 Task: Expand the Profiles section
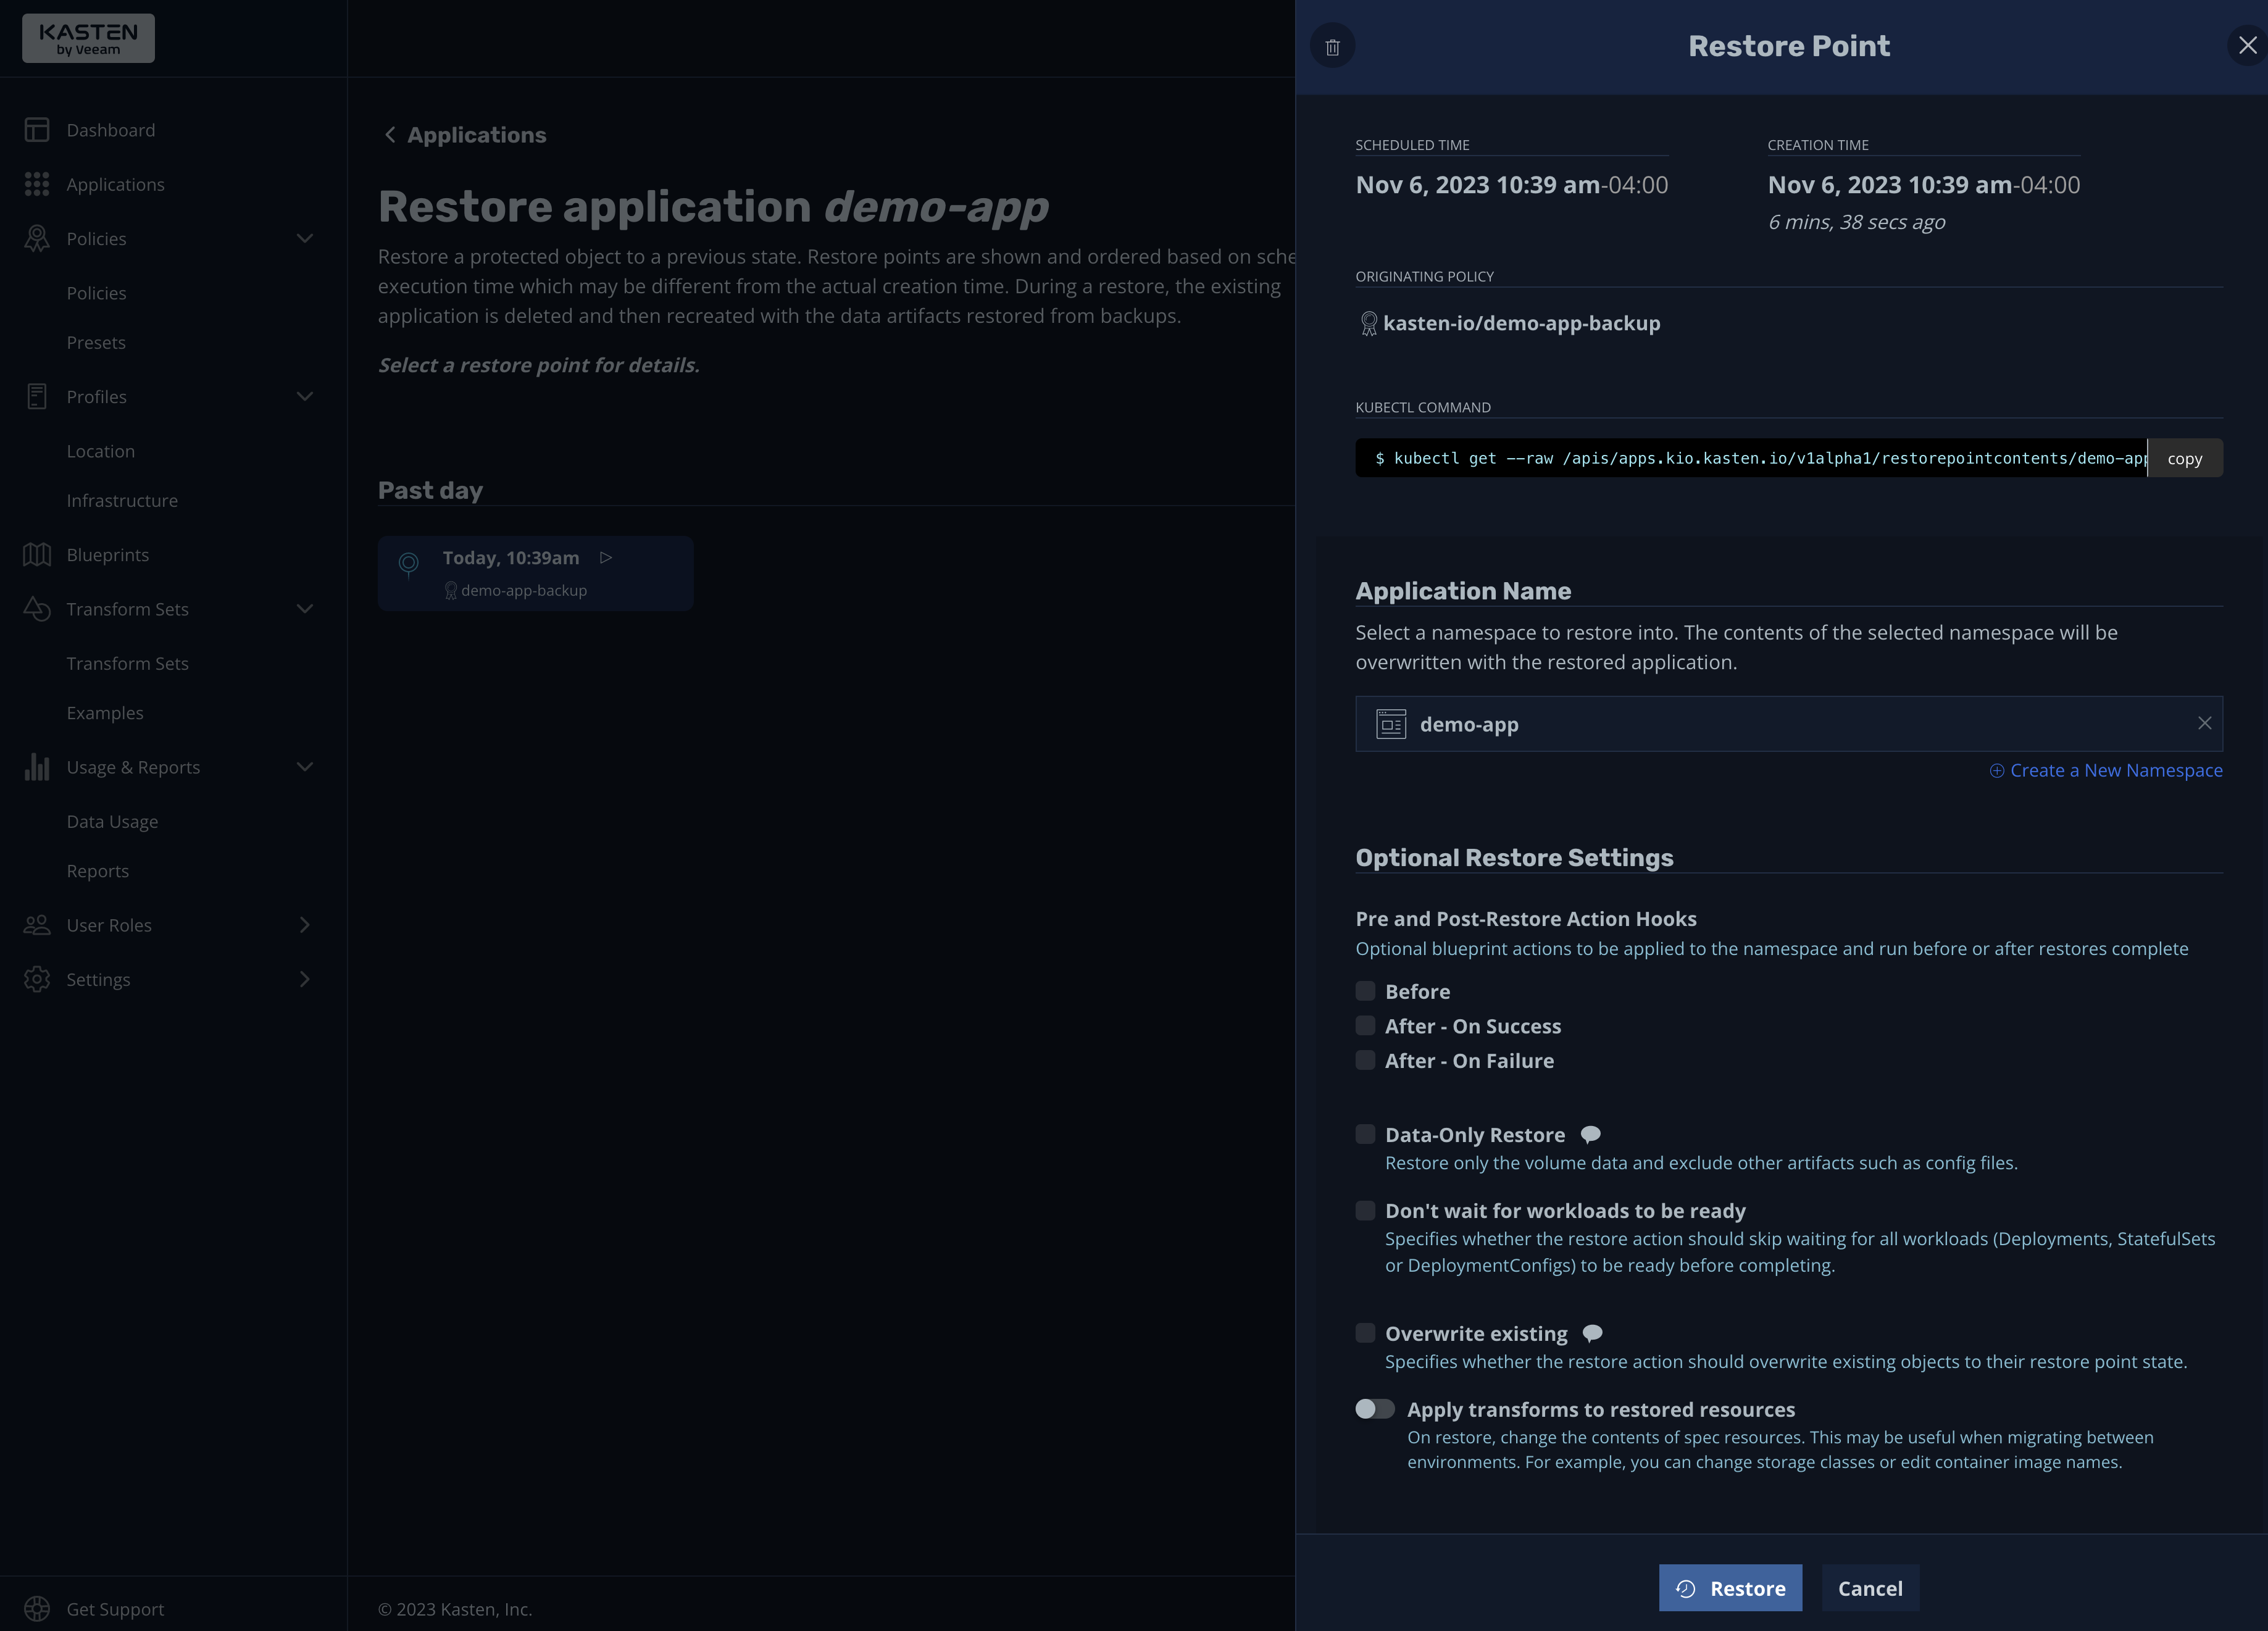click(x=305, y=396)
